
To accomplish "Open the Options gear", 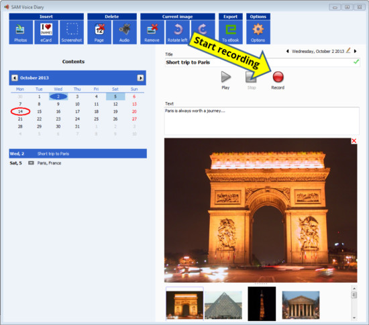I will [x=258, y=32].
